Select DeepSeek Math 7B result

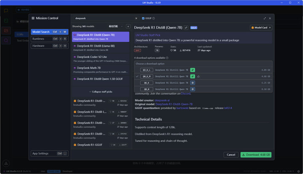(x=101, y=70)
